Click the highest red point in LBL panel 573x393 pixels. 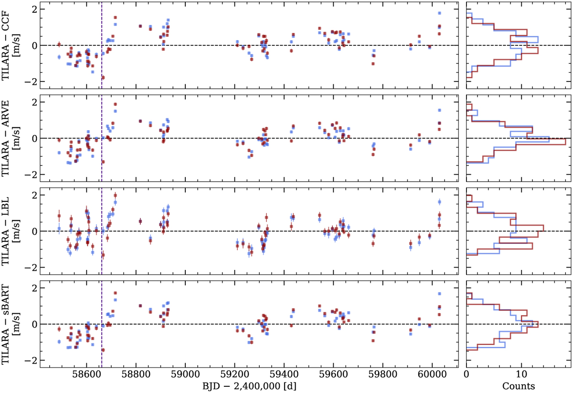coord(115,196)
